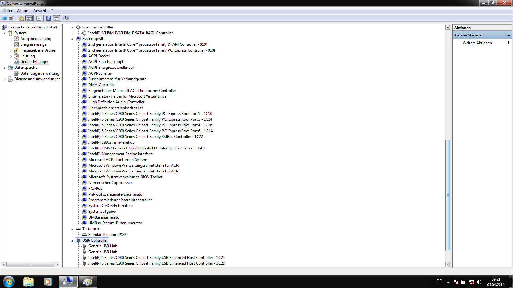Click the device list vertical scrollbar thumb
Image resolution: width=513 pixels, height=288 pixels.
tap(448, 195)
